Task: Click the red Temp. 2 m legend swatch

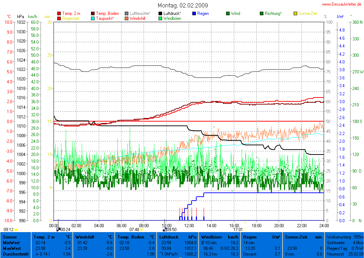Action: click(x=59, y=13)
